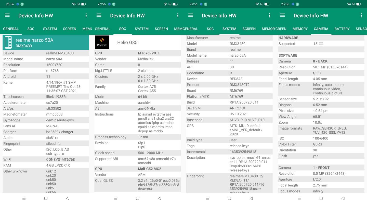The width and height of the screenshot is (367, 204).
Task: Tap Android home square under the System screen
Action: tap(229, 198)
